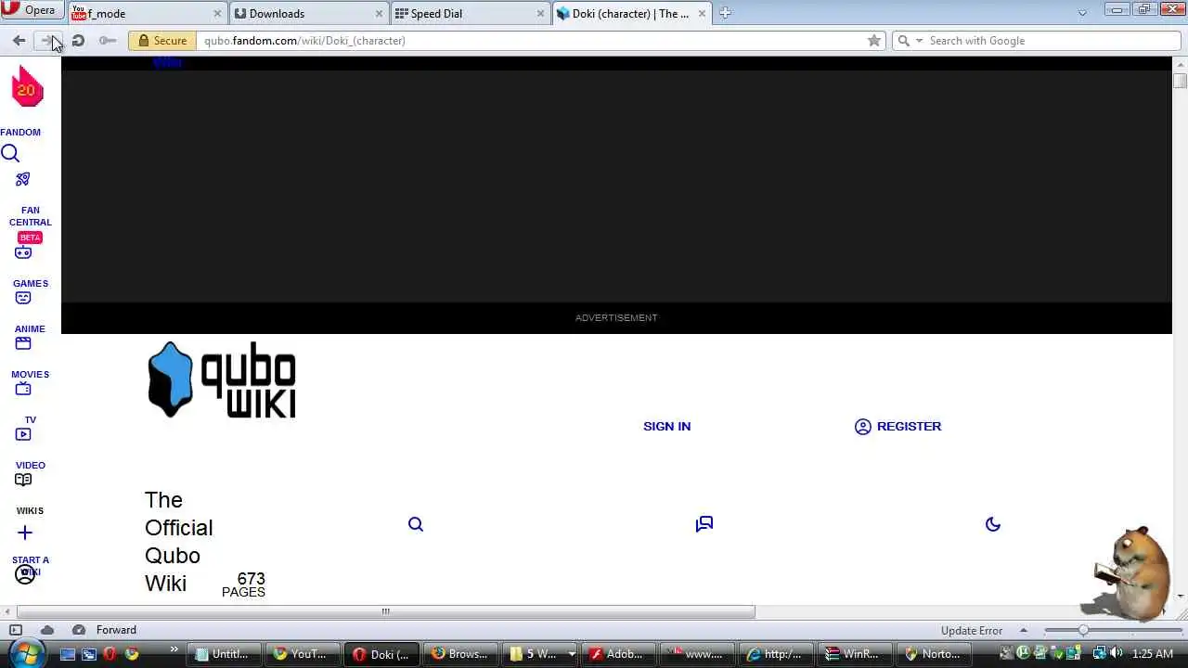Reload the current page
Viewport: 1188px width, 668px height.
(x=78, y=40)
